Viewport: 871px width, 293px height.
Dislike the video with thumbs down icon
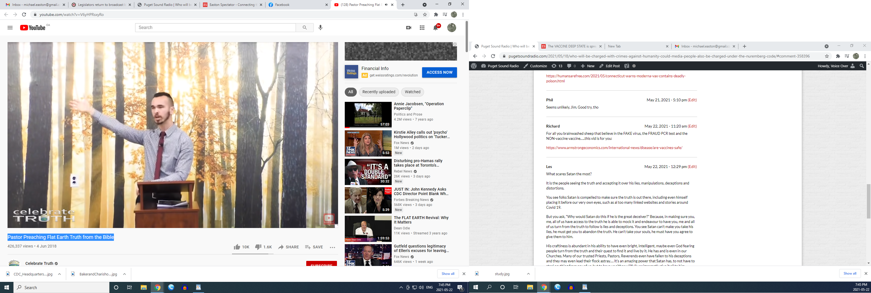click(258, 247)
